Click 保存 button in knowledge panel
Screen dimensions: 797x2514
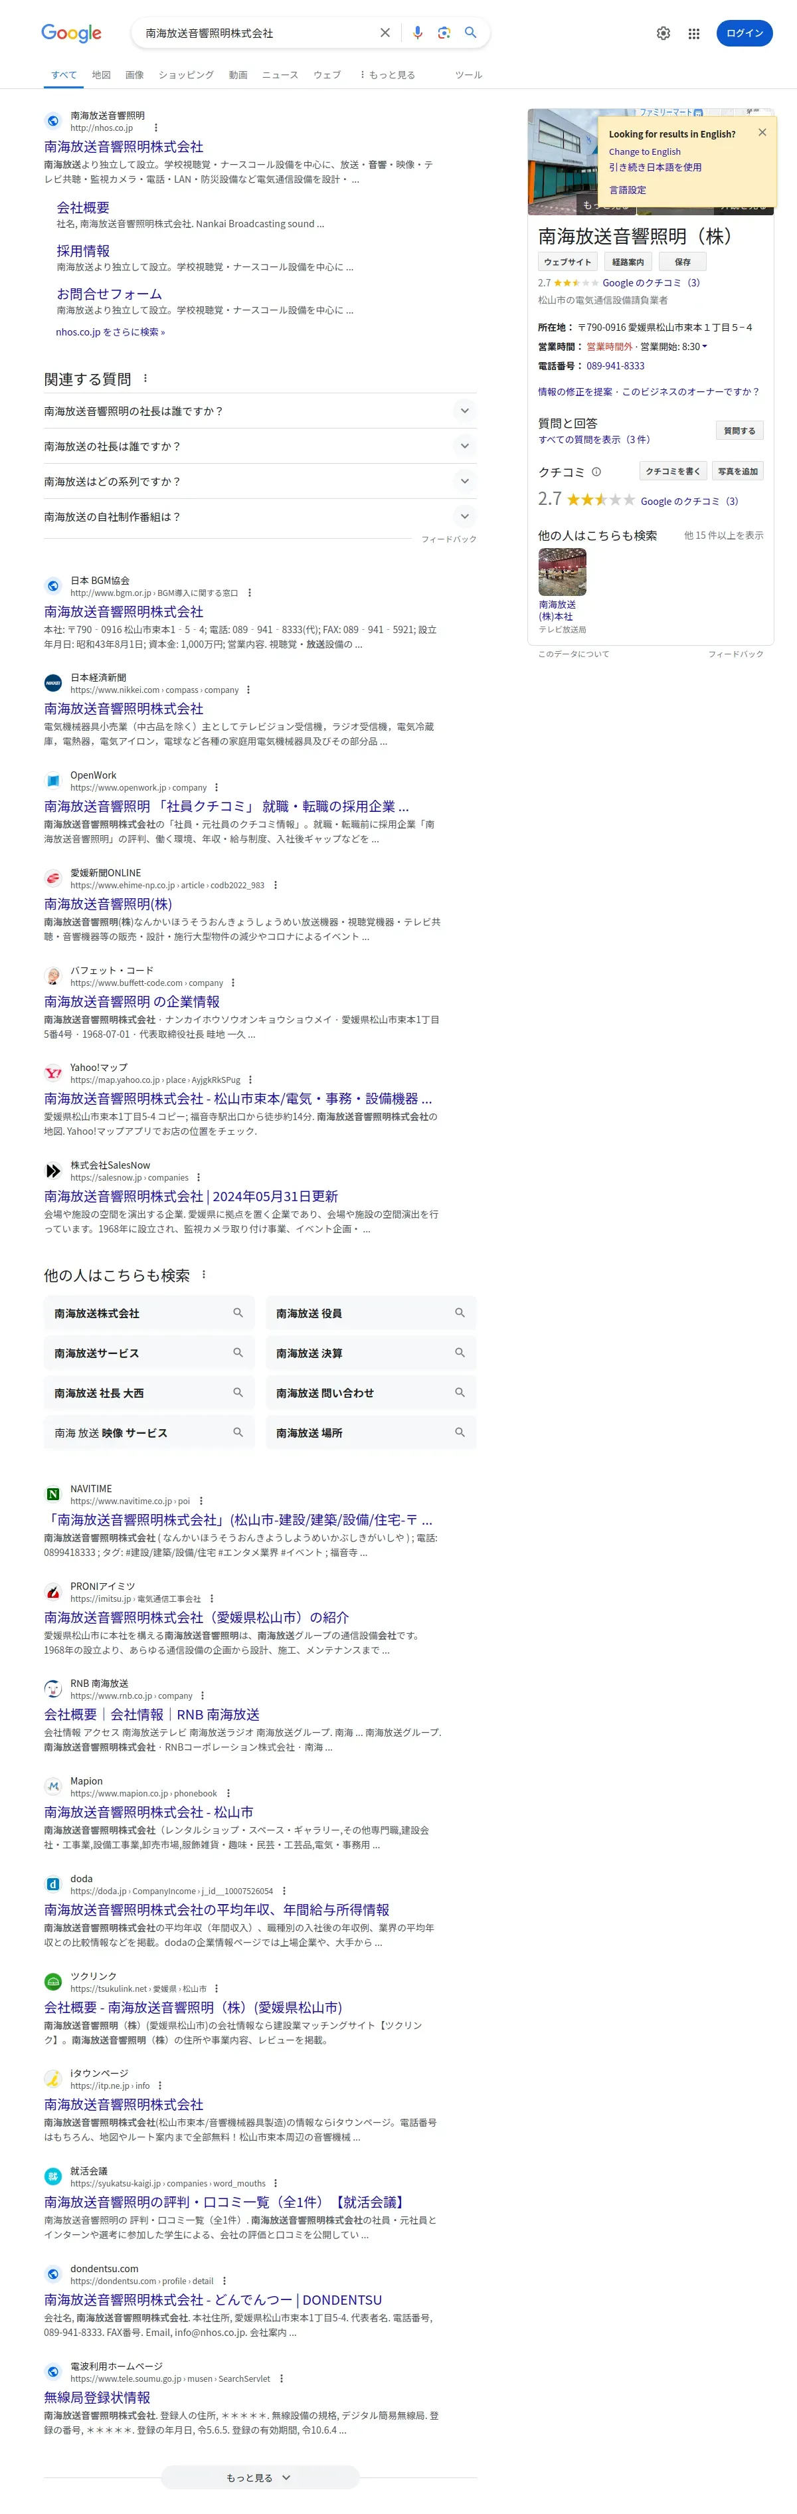(682, 262)
